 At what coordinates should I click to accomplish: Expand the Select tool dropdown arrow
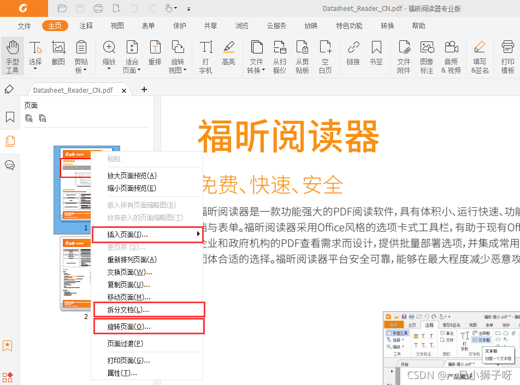[x=35, y=69]
